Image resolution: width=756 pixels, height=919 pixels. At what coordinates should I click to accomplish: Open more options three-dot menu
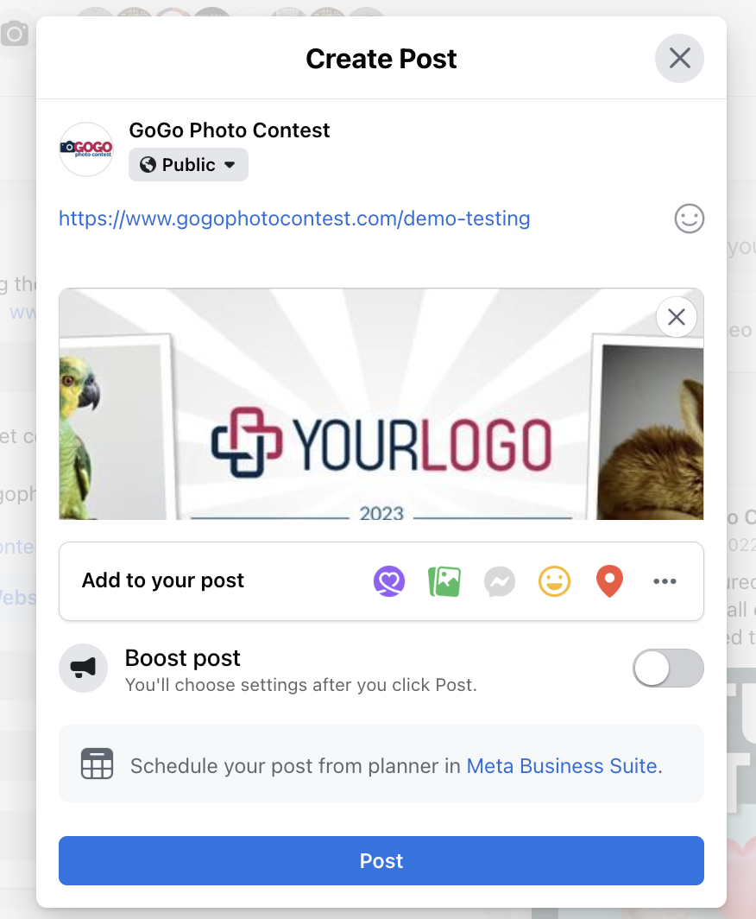(665, 581)
